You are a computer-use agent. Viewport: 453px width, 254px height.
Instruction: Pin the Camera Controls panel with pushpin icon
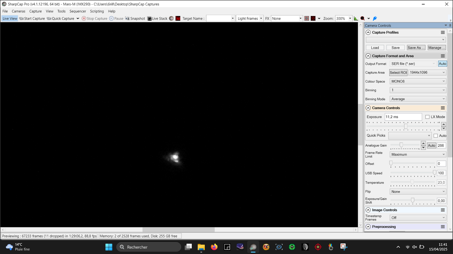[450, 25]
